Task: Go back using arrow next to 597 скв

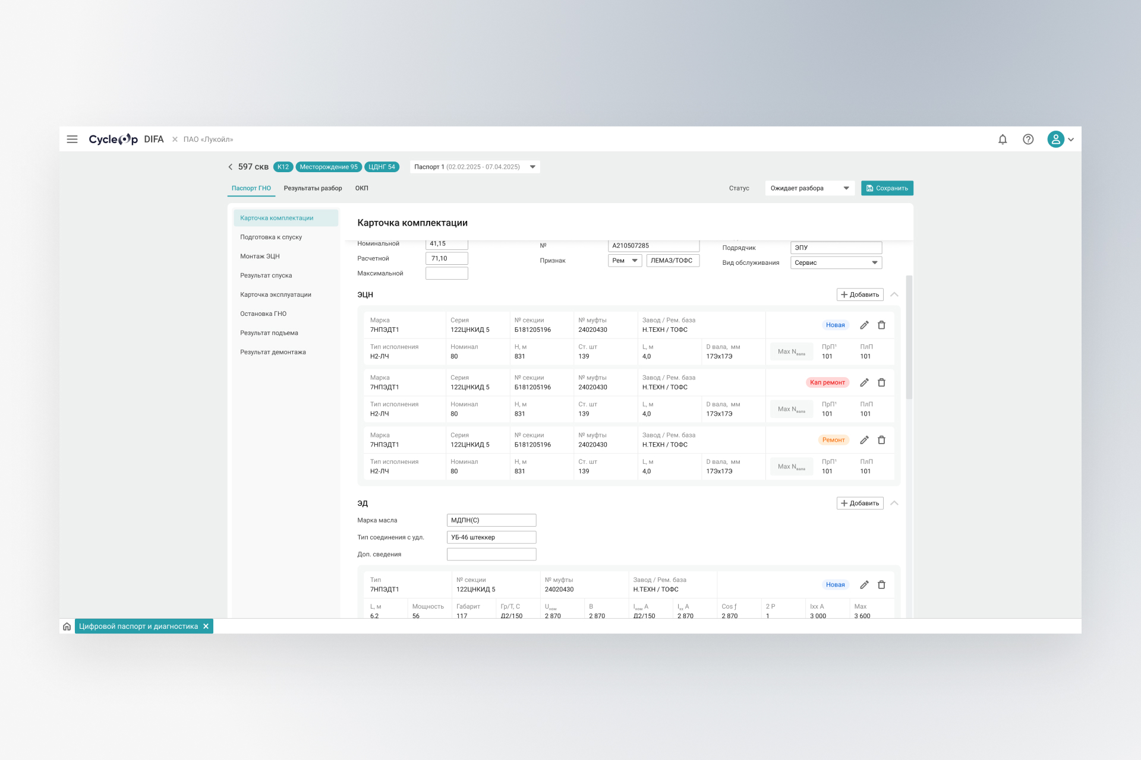Action: click(231, 167)
